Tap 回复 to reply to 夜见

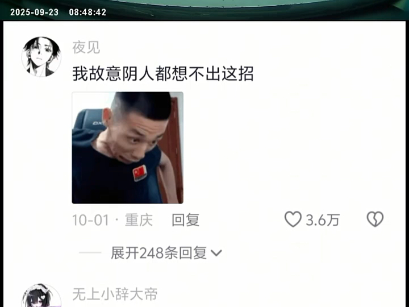point(185,220)
